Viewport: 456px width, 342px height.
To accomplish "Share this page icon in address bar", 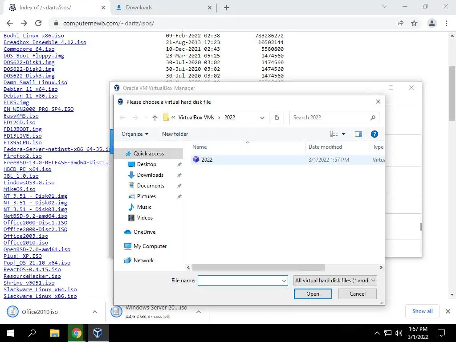I will (x=400, y=23).
